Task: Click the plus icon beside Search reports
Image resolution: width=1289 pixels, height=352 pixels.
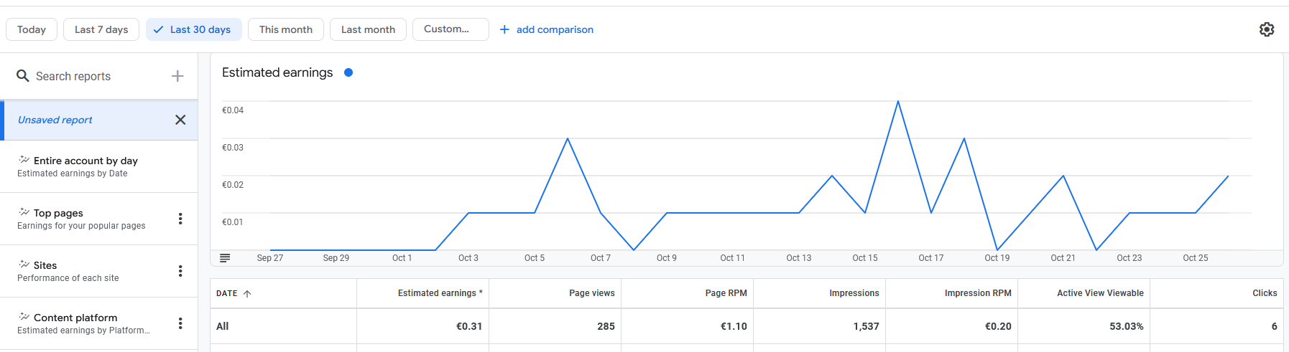Action: pos(177,76)
